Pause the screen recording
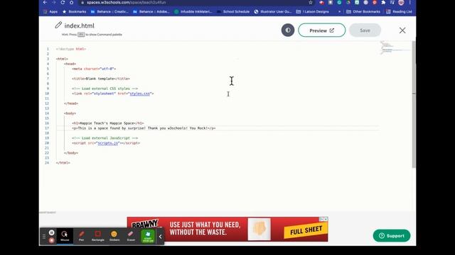 51,232
